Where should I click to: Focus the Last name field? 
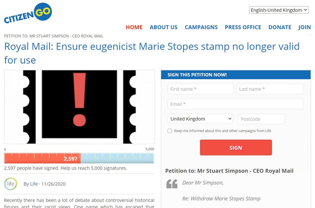(x=270, y=89)
